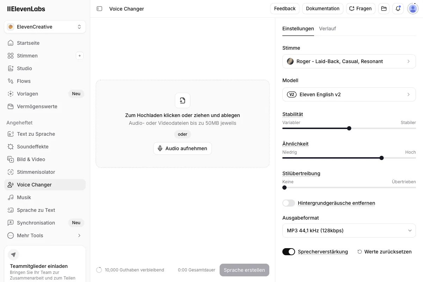Click the Stabilität slider handle
423x282 pixels.
point(349,128)
